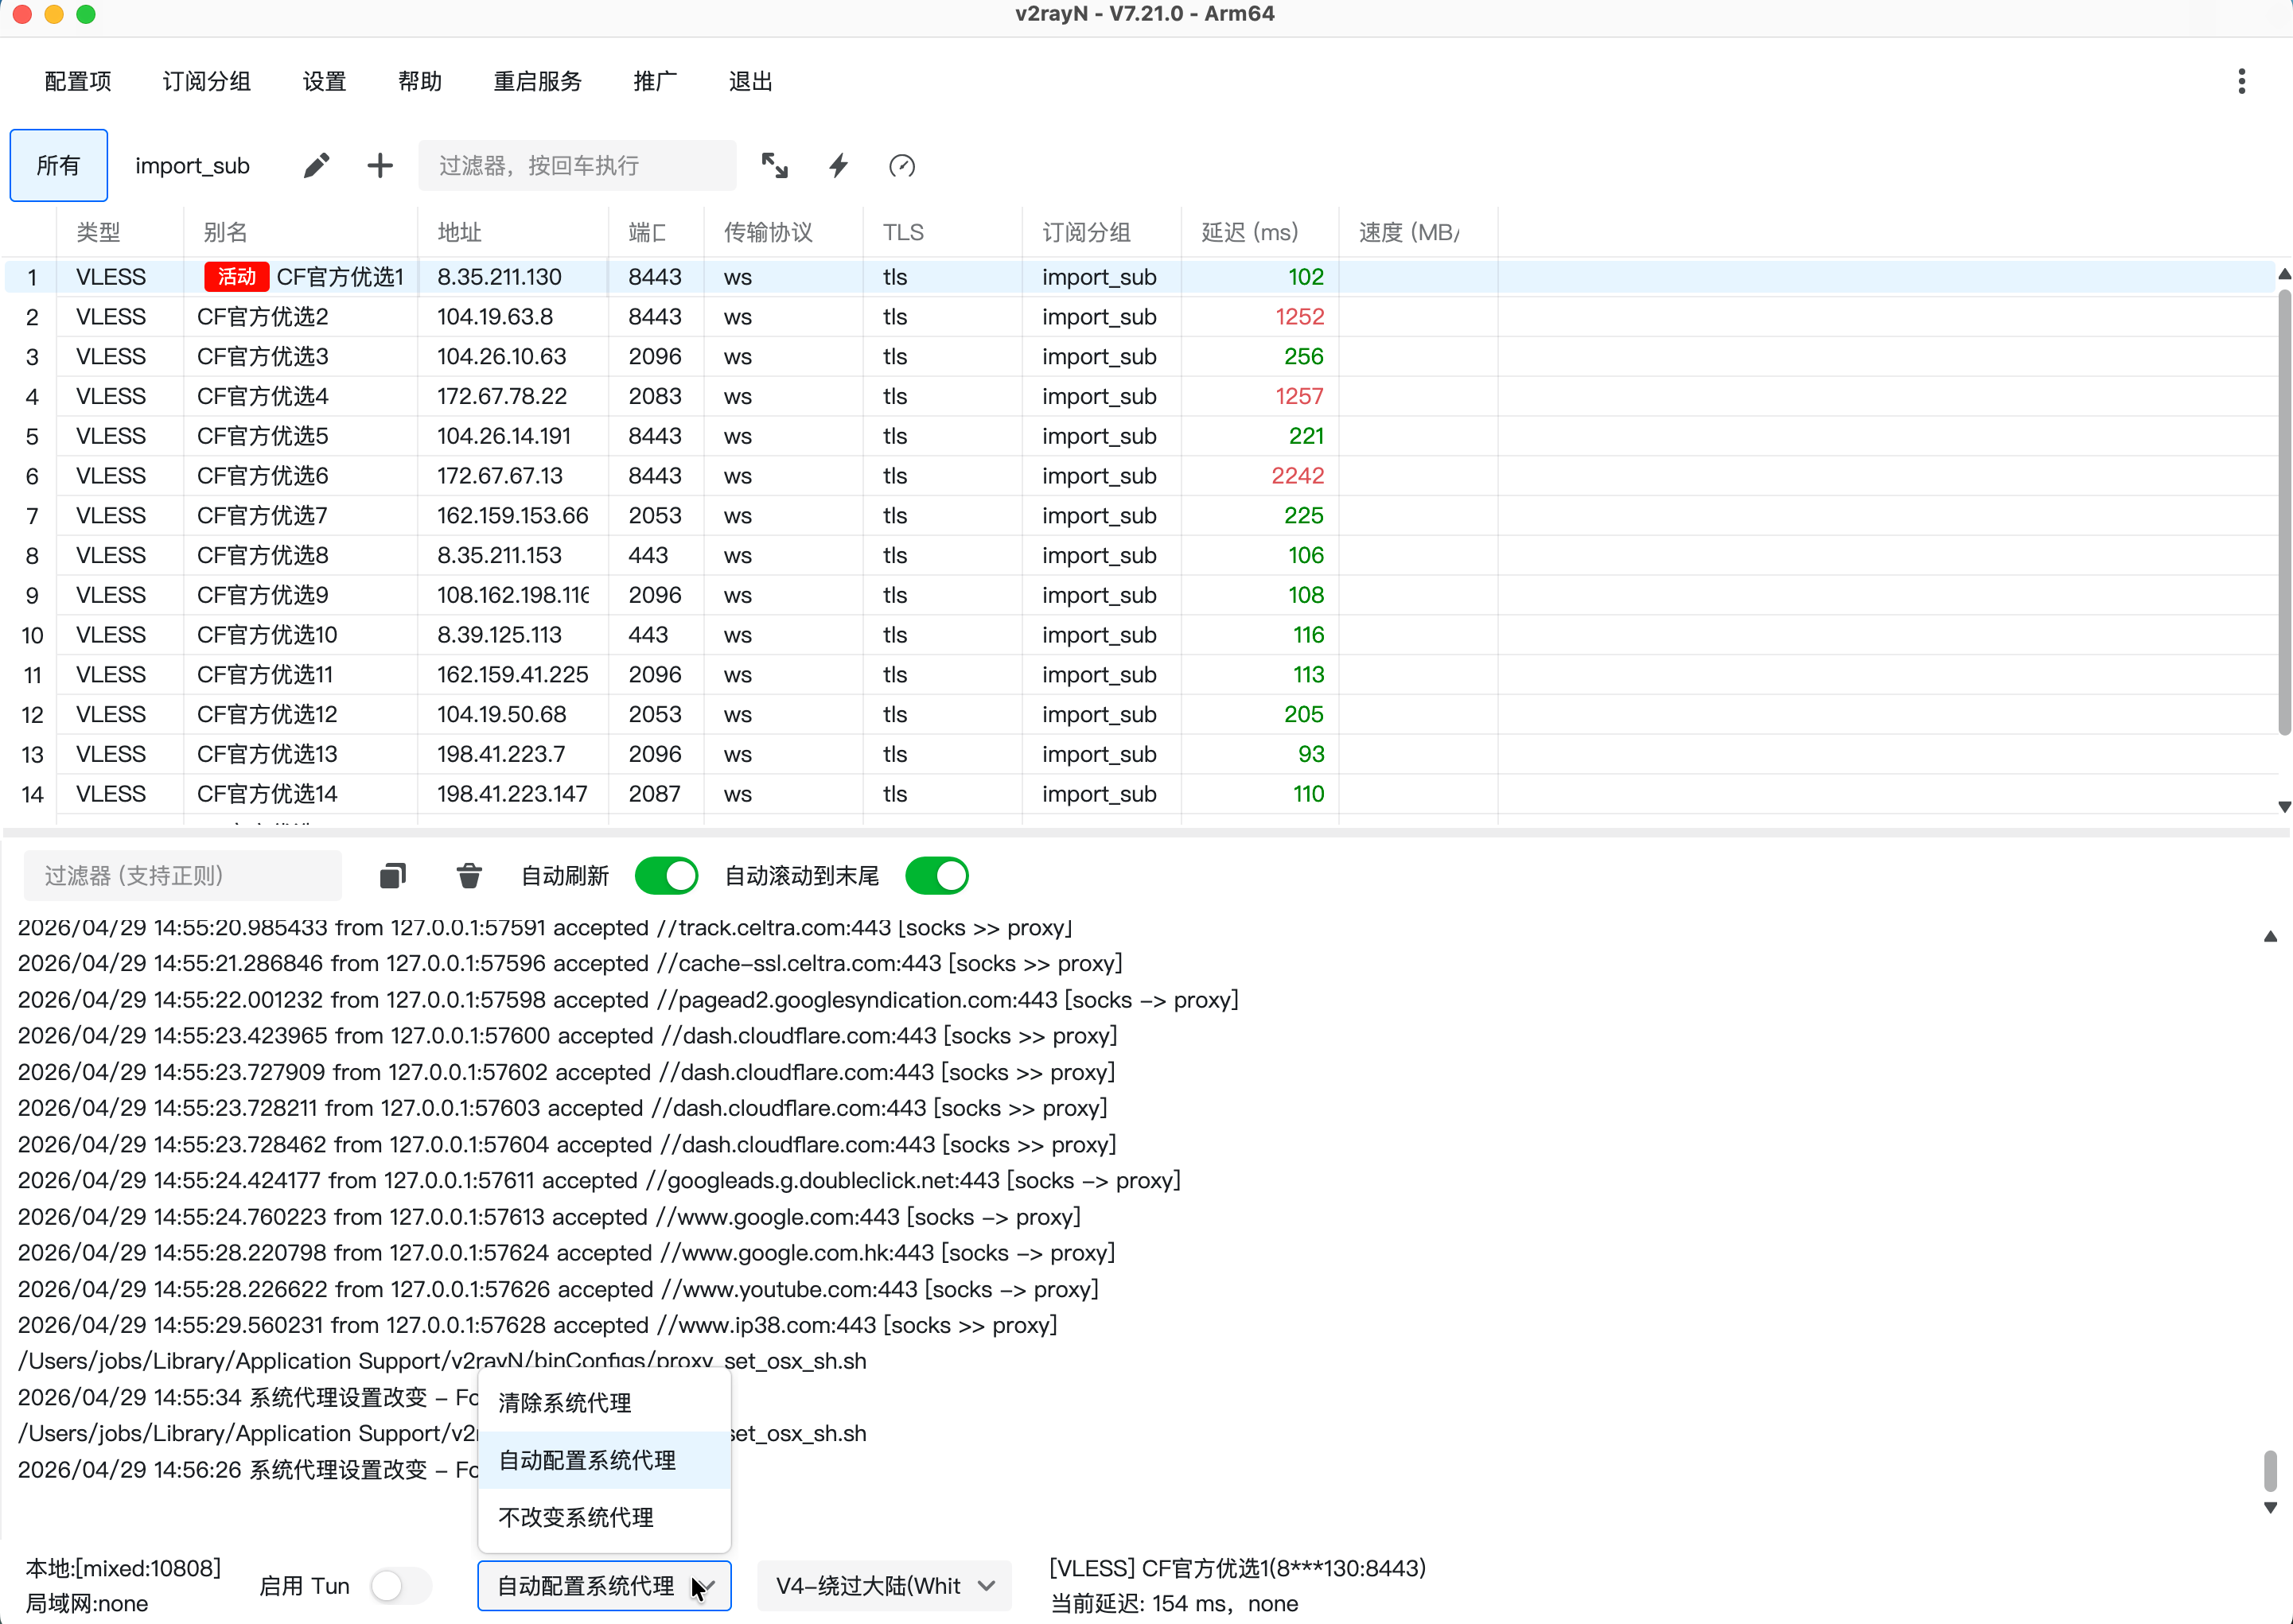Open the 自动配置系统代理 dropdown in status bar
The width and height of the screenshot is (2293, 1624).
click(x=604, y=1585)
